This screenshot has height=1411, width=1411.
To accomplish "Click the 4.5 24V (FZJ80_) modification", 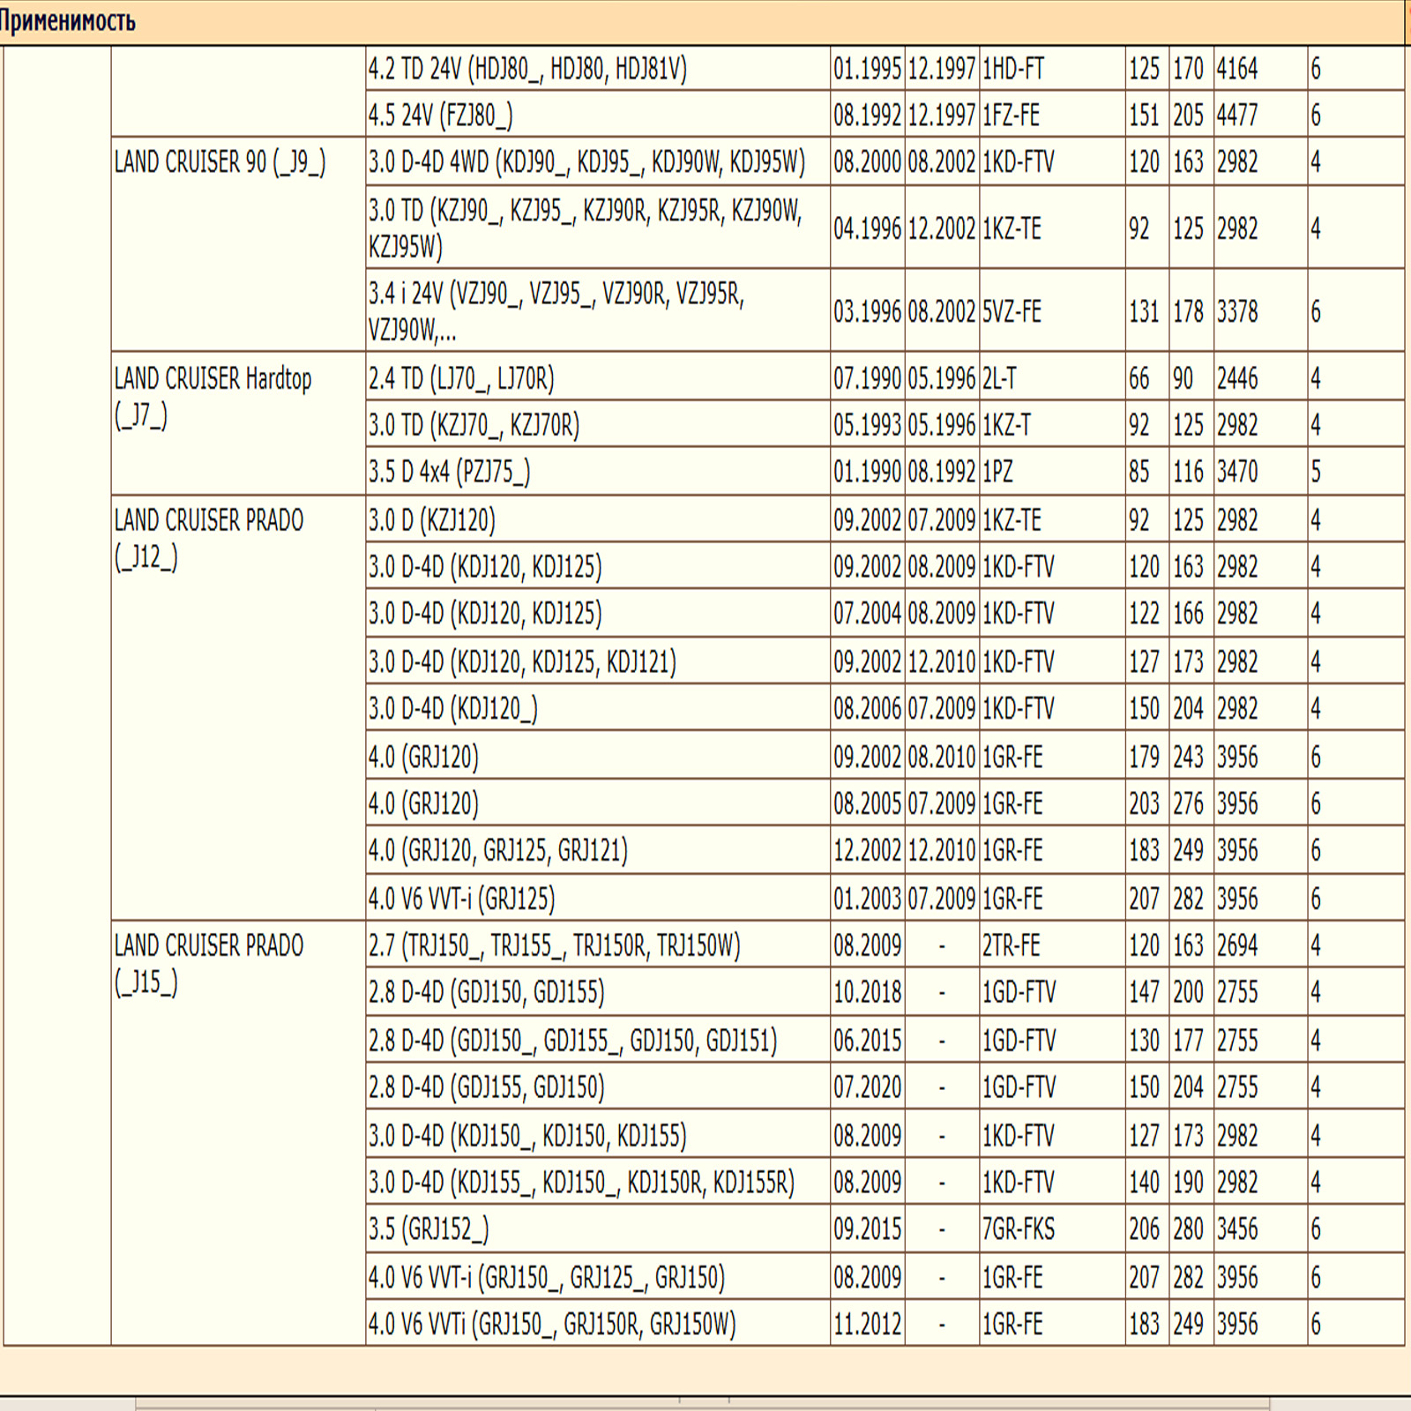I will tap(441, 116).
